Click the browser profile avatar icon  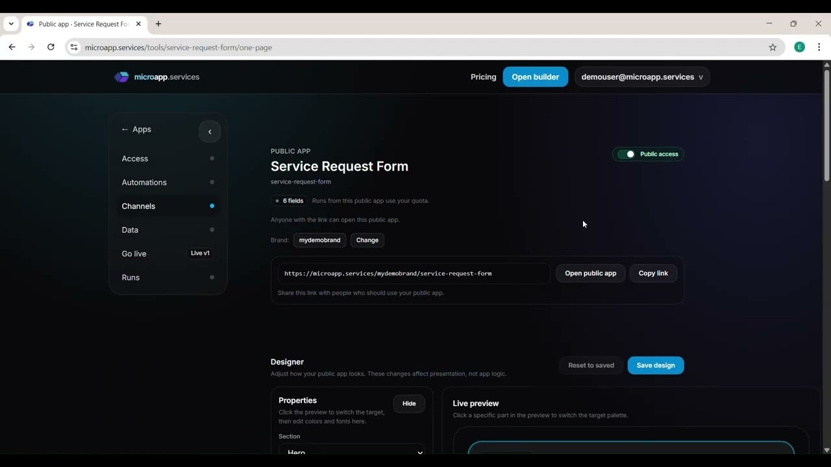click(799, 47)
